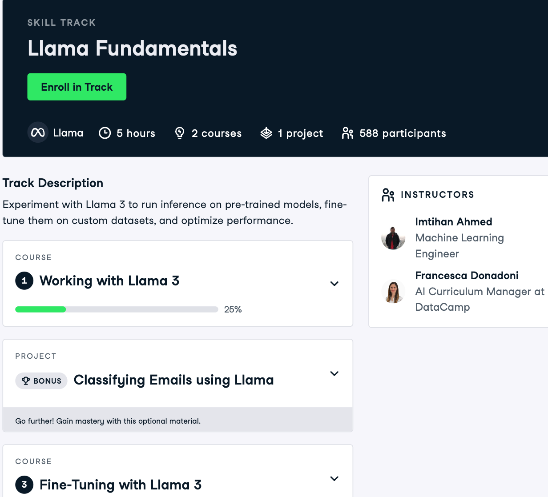Click the number 3 course badge
The image size is (548, 497).
tap(24, 485)
